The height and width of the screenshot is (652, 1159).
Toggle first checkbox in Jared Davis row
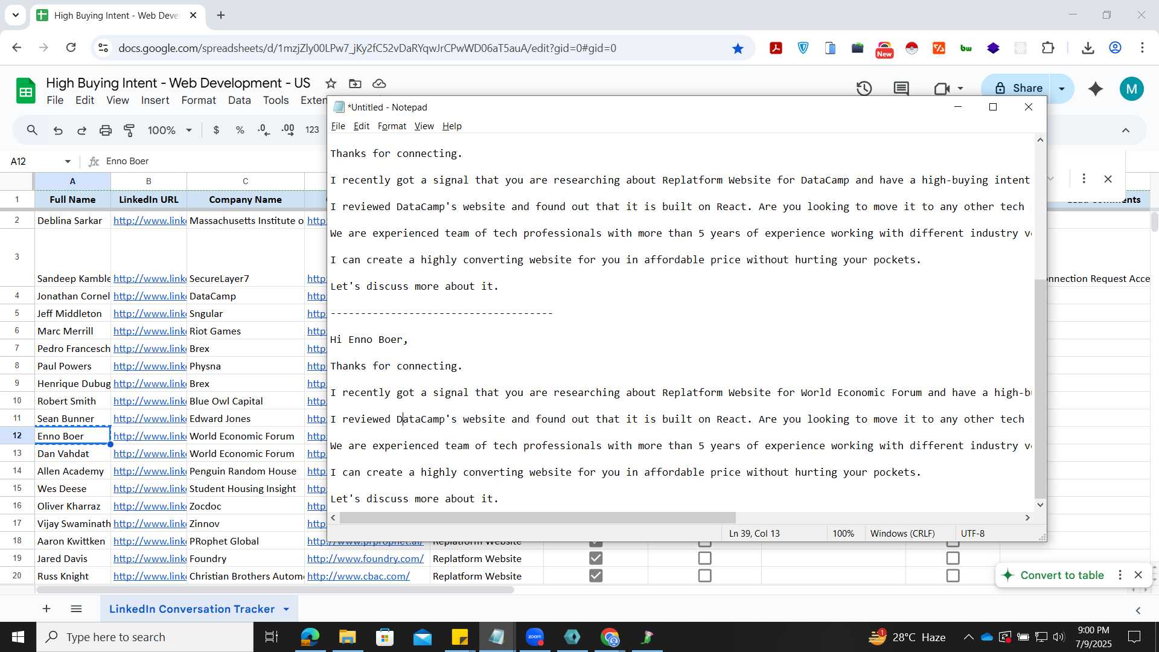596,558
